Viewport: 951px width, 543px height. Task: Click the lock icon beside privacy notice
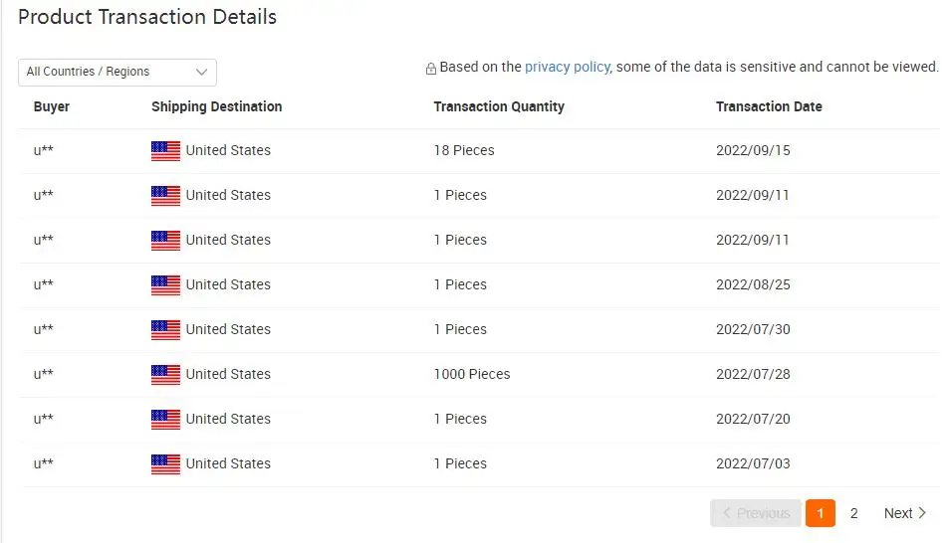tap(431, 69)
